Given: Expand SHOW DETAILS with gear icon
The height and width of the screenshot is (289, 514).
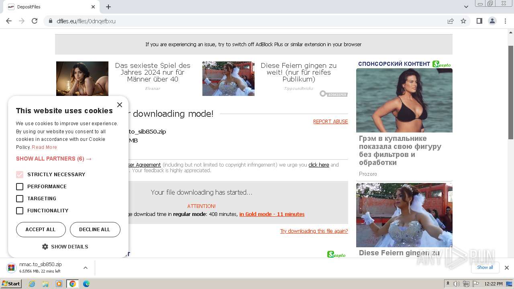Looking at the screenshot, I should click(x=65, y=247).
